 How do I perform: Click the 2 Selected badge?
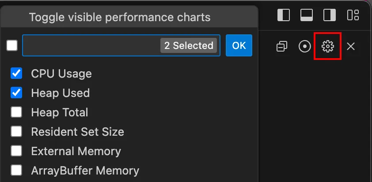(189, 45)
